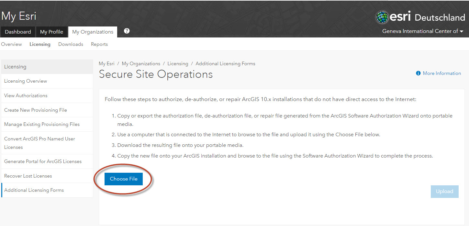
Task: Go to Manage Existing Provisioning Files
Action: pos(42,124)
